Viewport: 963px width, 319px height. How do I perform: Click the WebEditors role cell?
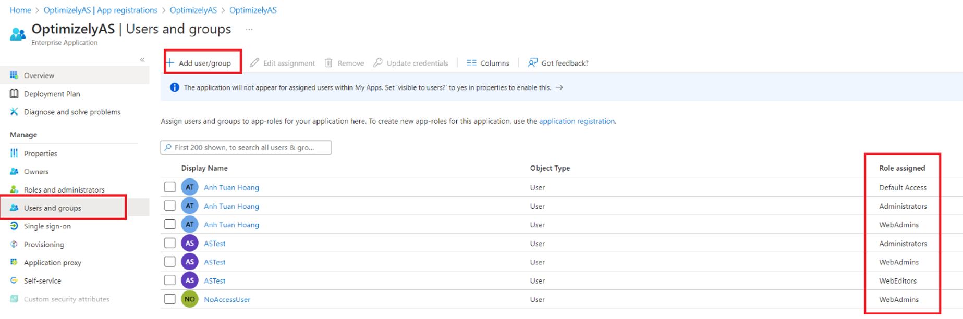tap(898, 281)
